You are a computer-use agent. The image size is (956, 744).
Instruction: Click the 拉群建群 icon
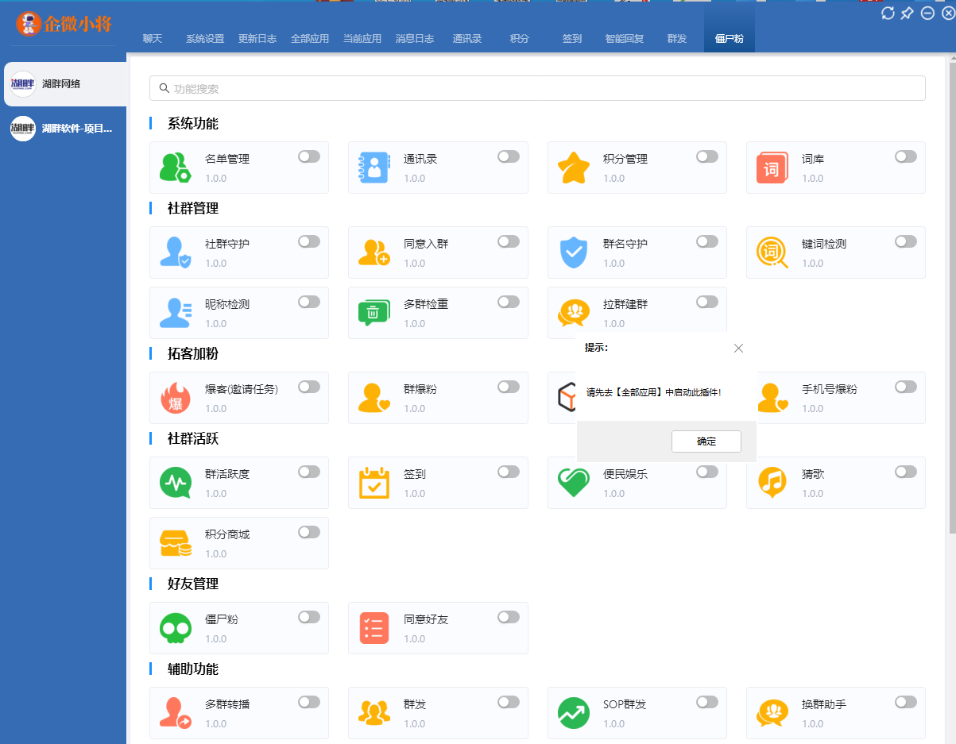[573, 312]
